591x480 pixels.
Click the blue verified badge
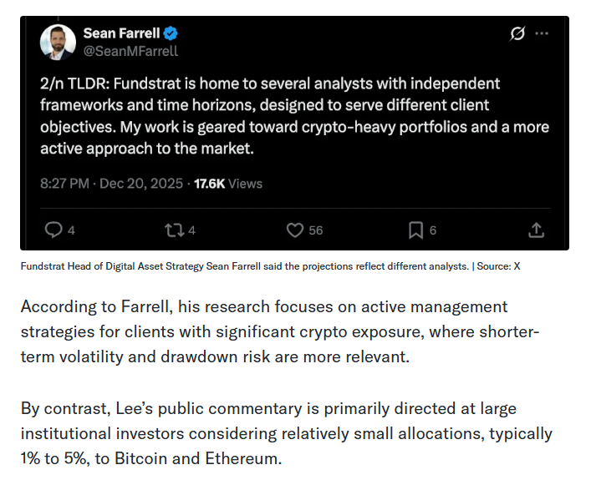(x=171, y=33)
